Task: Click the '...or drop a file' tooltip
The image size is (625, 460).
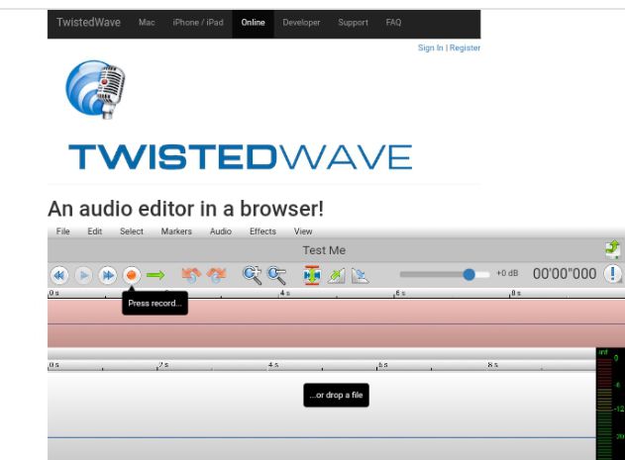Action: [x=336, y=395]
